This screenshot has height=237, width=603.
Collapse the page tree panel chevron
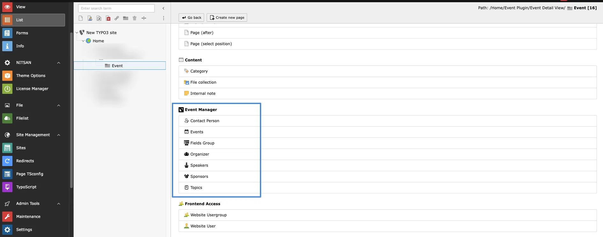163,8
